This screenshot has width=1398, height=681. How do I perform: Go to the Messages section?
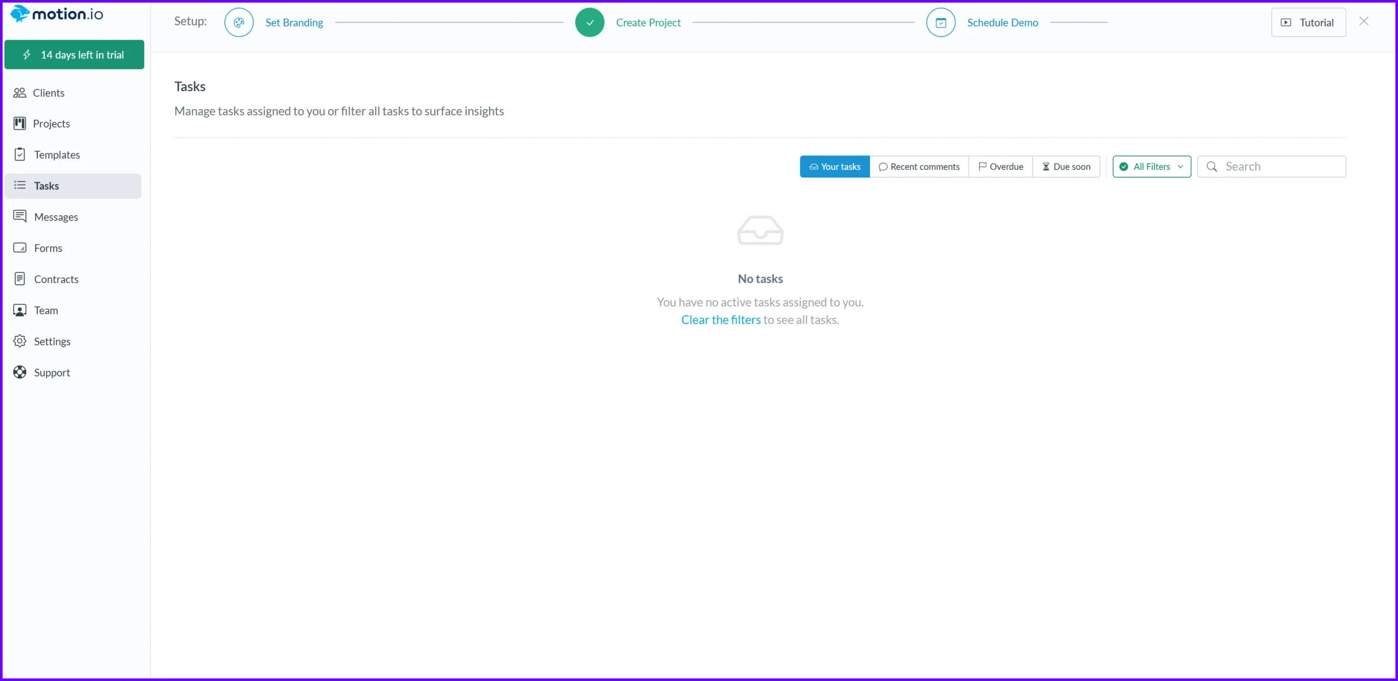pos(56,216)
